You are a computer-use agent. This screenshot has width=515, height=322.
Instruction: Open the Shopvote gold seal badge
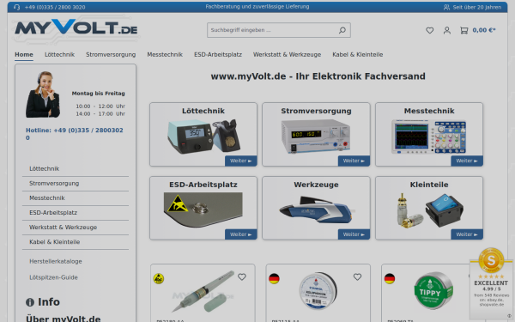[x=491, y=260]
